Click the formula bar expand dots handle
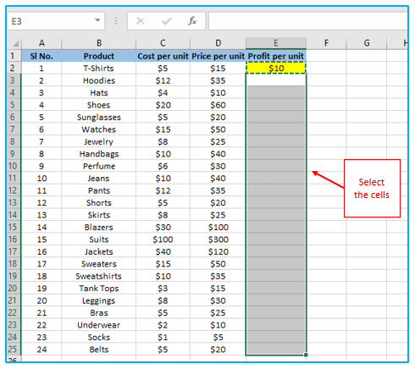Screen dimensions: 415x369 click(116, 21)
